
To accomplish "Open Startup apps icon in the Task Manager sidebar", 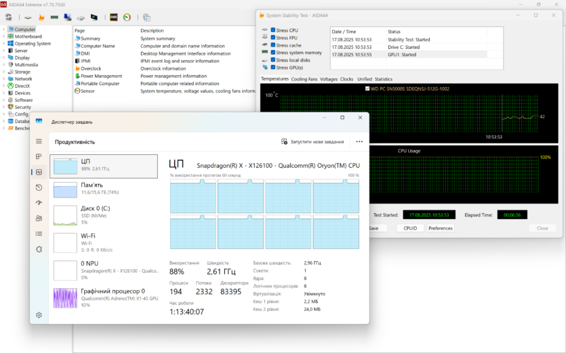I will [x=39, y=203].
